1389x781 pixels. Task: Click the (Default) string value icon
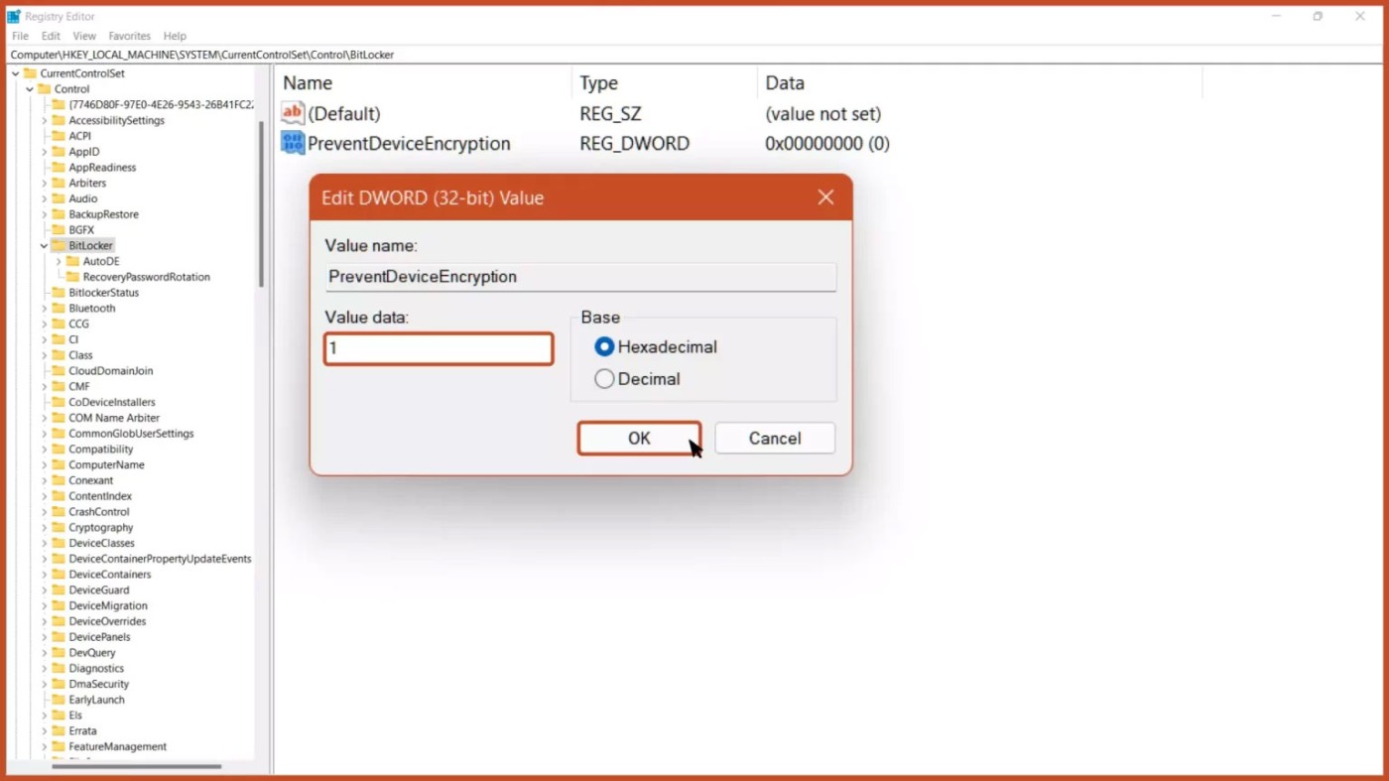293,113
